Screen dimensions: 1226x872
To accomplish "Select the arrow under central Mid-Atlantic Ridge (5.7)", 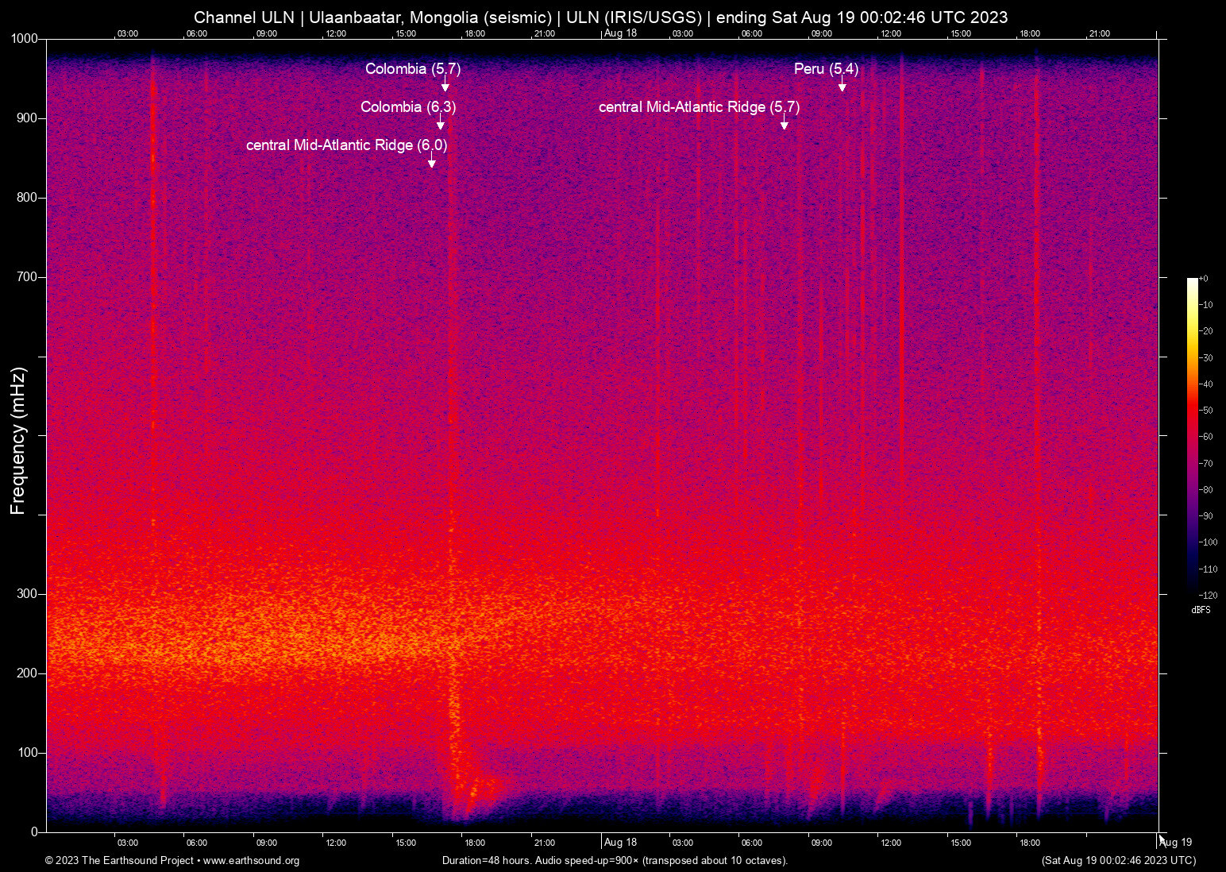I will click(x=785, y=123).
